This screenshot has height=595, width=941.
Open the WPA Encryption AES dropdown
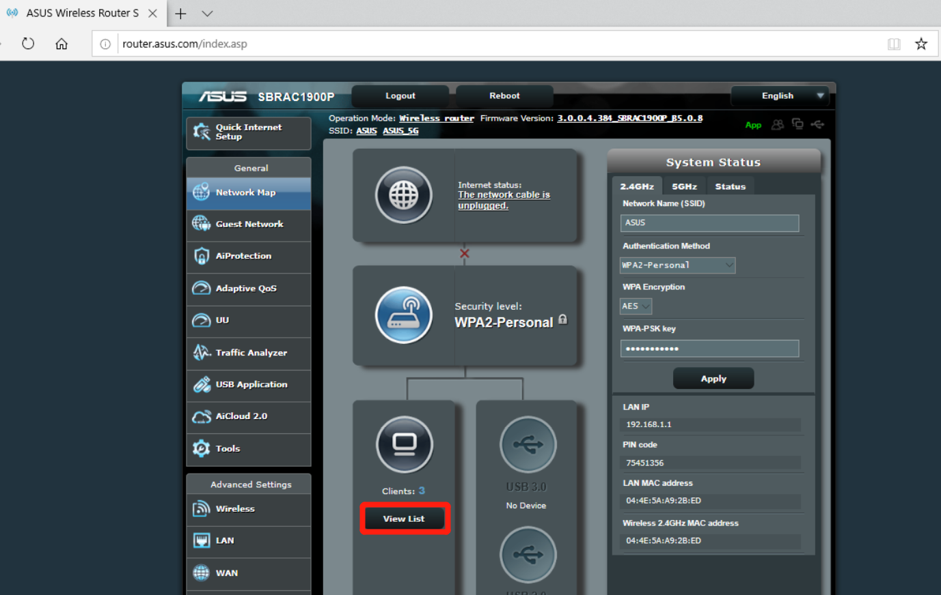point(636,306)
